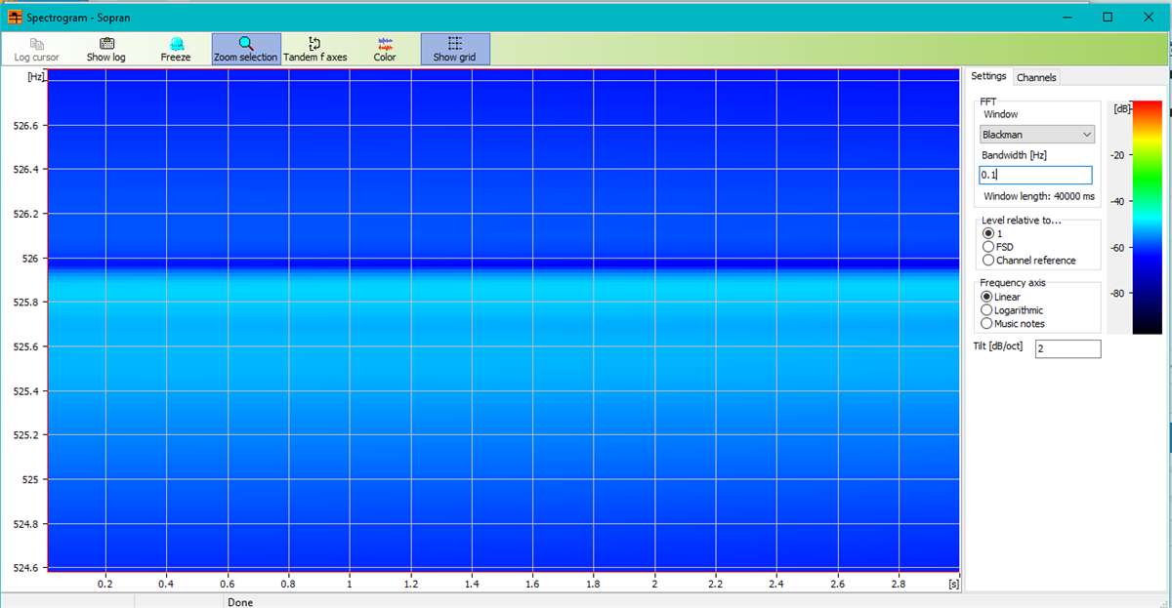Click the 526.6 frequency axis label
This screenshot has width=1172, height=608.
click(x=24, y=126)
